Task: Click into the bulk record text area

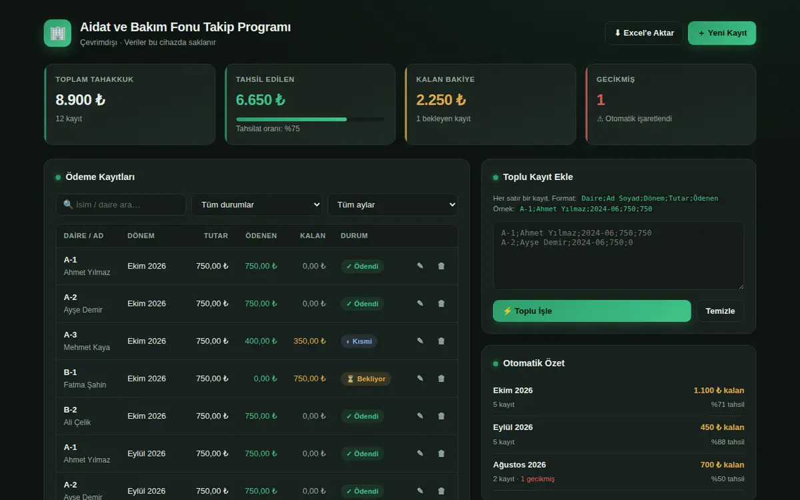Action: tap(619, 256)
